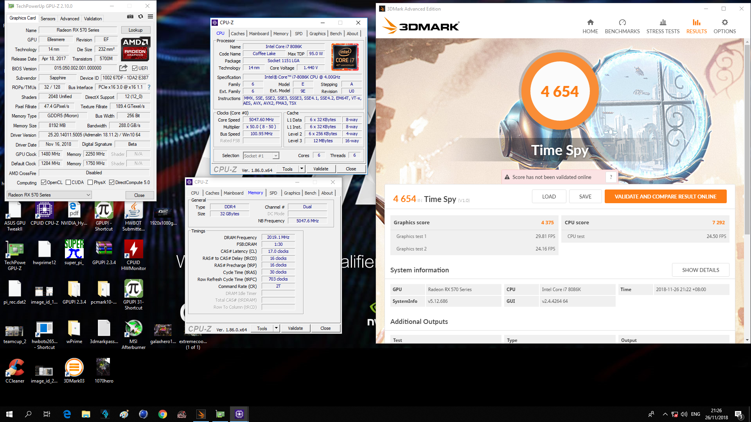Select the Mainboard tab in upper CPU-Z window

pyautogui.click(x=259, y=34)
